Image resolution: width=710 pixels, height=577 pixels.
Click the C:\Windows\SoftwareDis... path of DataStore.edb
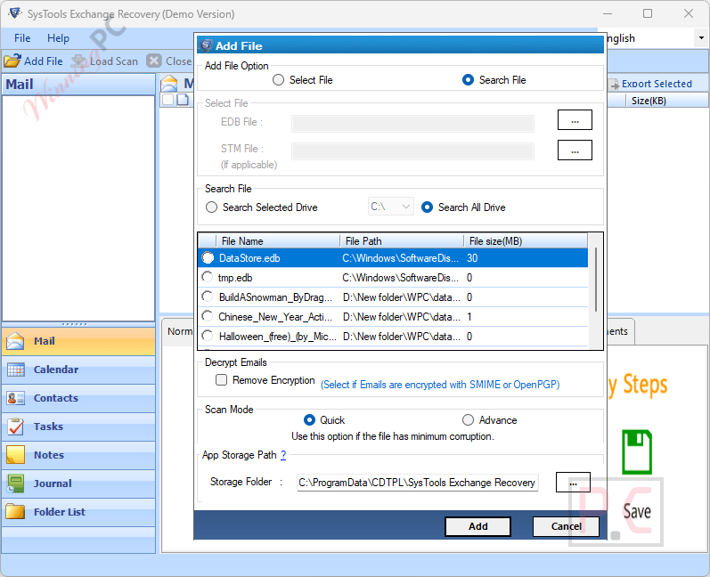(x=400, y=258)
